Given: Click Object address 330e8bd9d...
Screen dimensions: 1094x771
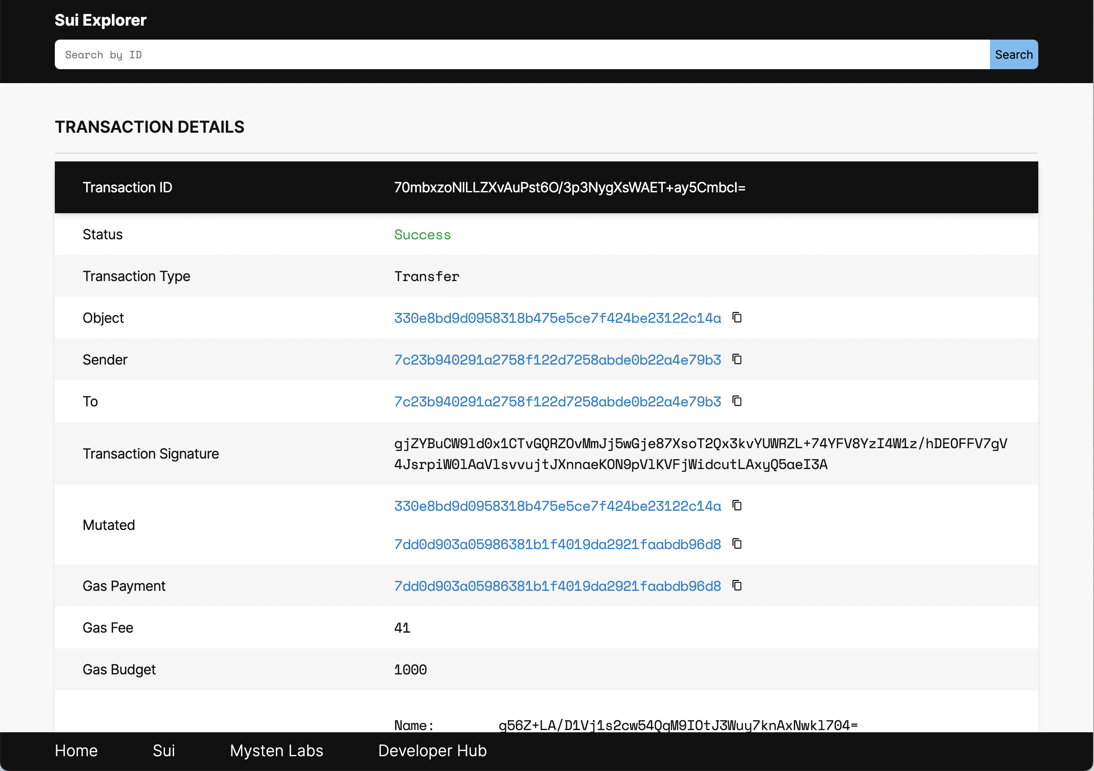Looking at the screenshot, I should [557, 318].
